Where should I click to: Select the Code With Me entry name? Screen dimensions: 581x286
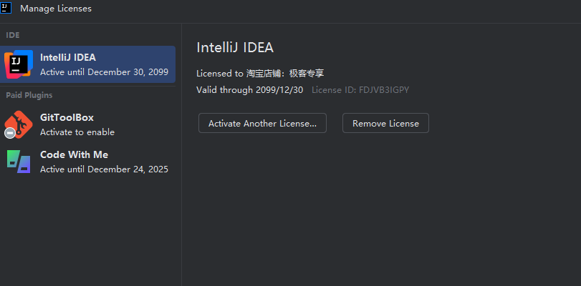tap(74, 154)
